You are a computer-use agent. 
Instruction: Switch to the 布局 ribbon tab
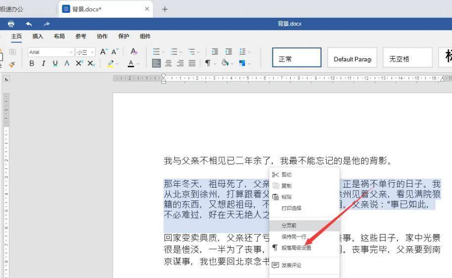tap(59, 36)
